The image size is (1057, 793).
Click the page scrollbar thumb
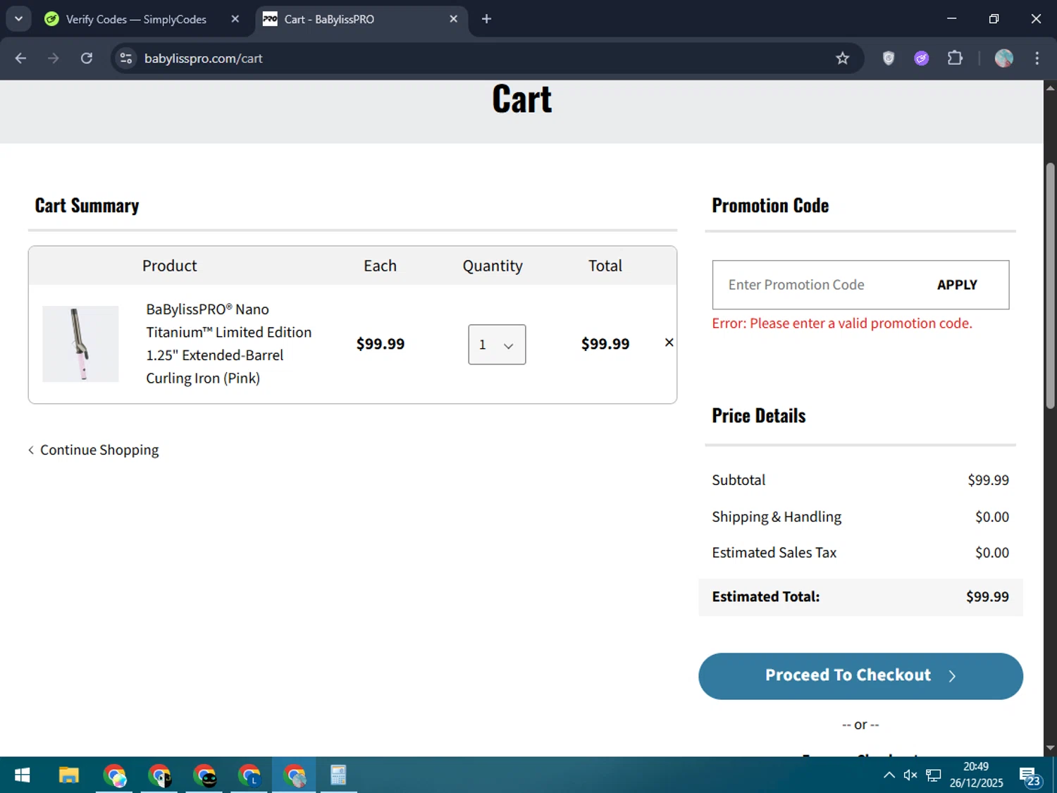pos(1050,285)
